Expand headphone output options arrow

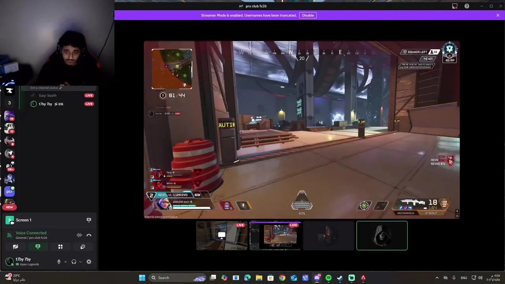coord(80,262)
